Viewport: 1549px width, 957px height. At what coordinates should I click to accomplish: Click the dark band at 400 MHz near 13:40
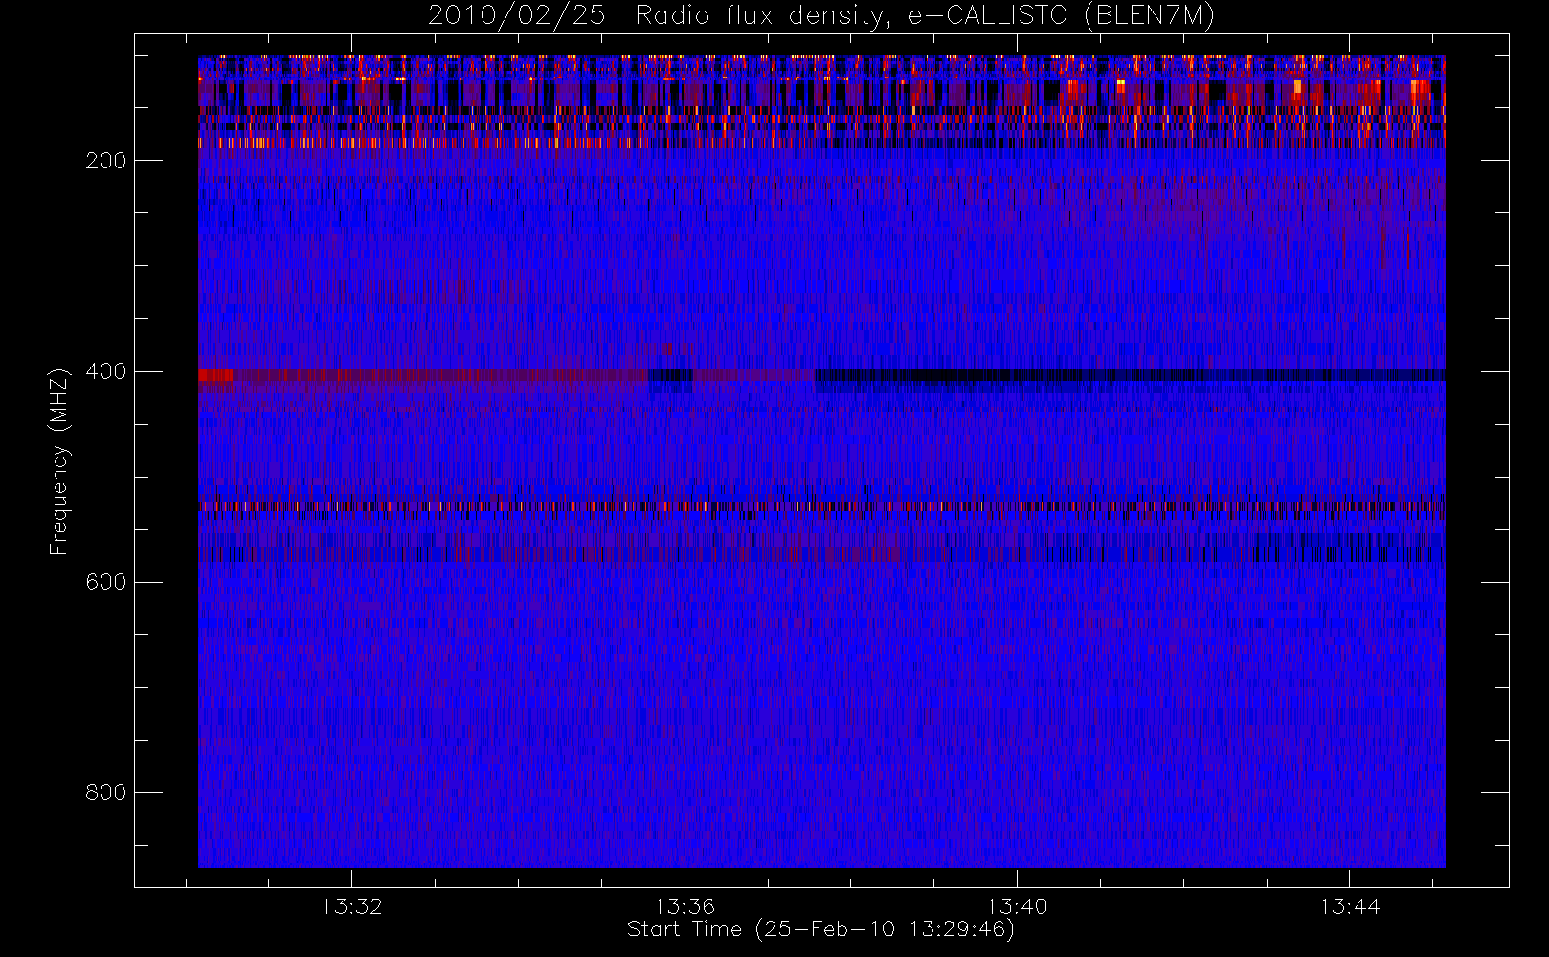pos(1130,375)
